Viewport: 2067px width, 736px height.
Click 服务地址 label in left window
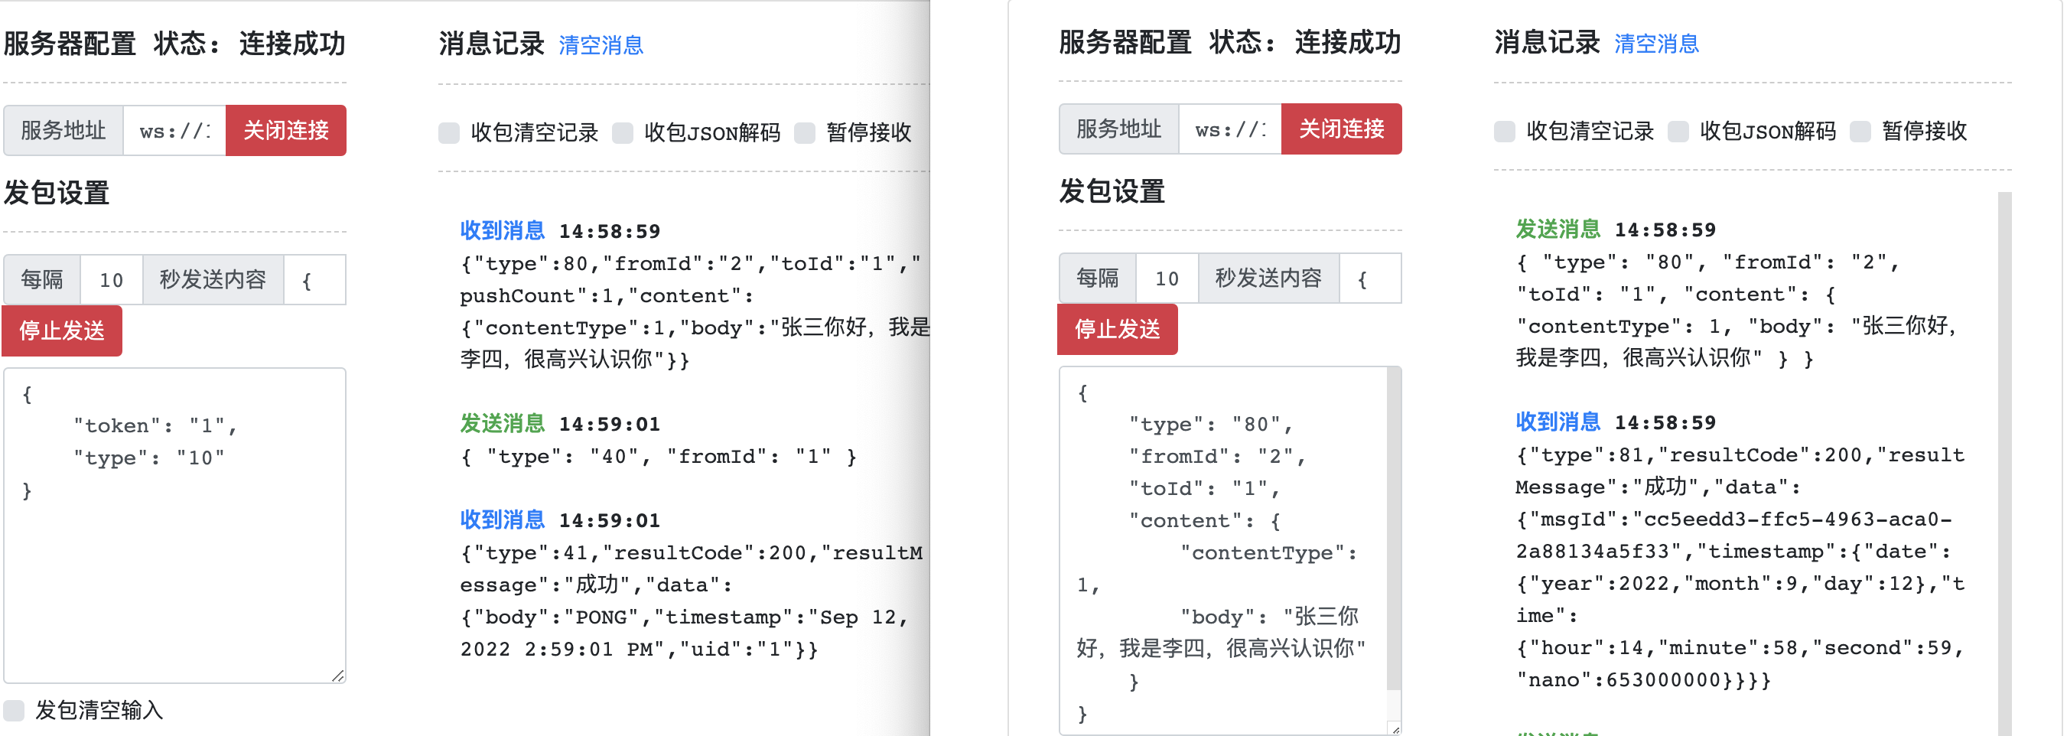(63, 130)
